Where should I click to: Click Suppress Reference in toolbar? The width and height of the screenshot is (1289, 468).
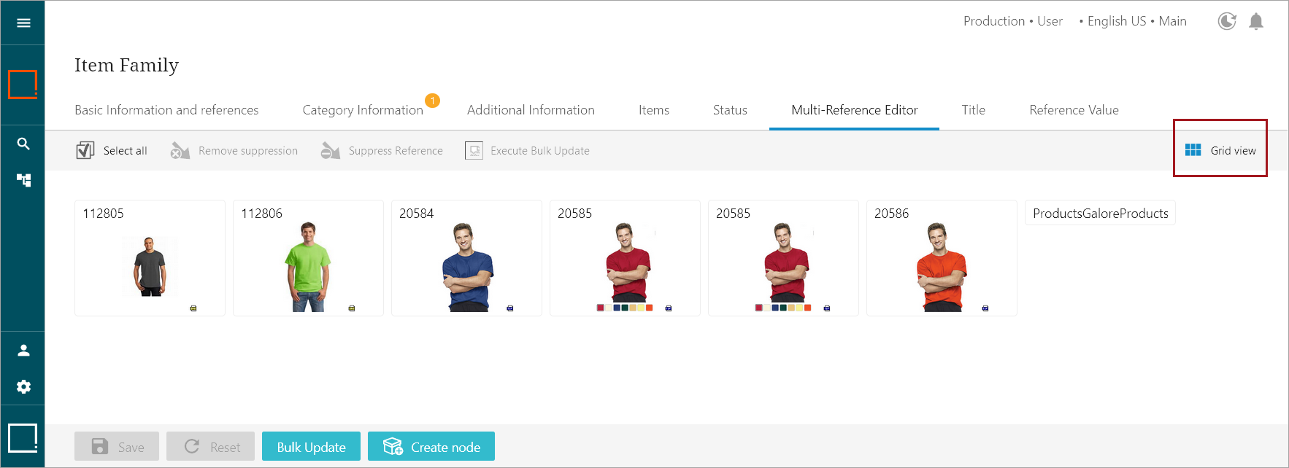pyautogui.click(x=382, y=151)
